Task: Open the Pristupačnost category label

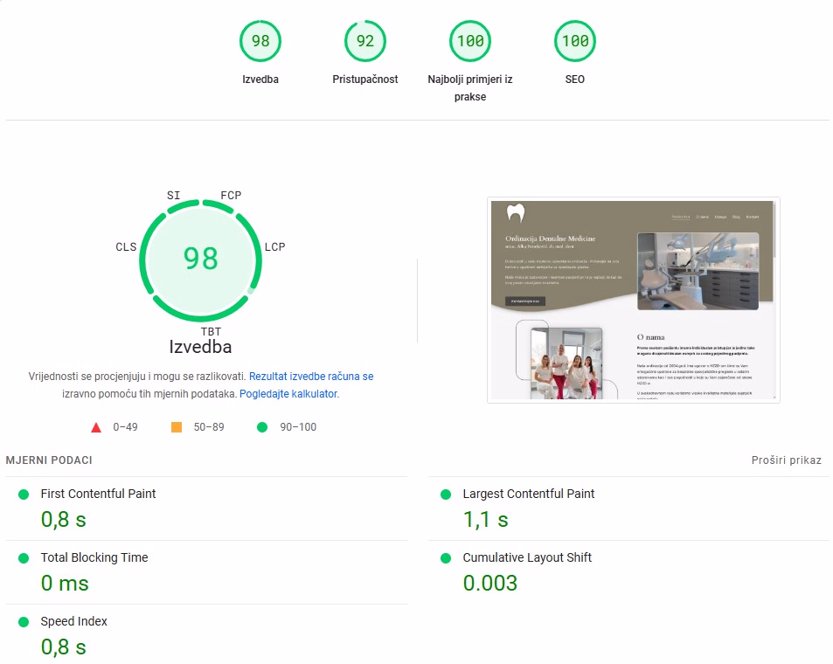Action: pyautogui.click(x=365, y=80)
